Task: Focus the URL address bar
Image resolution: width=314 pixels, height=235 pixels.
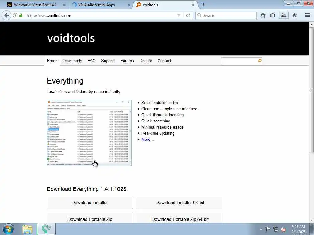Action: pos(101,15)
